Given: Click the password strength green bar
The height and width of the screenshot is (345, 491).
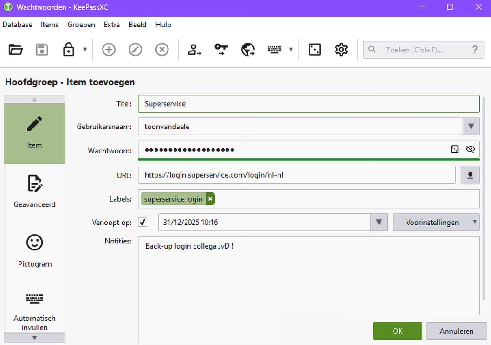Looking at the screenshot, I should click(309, 160).
